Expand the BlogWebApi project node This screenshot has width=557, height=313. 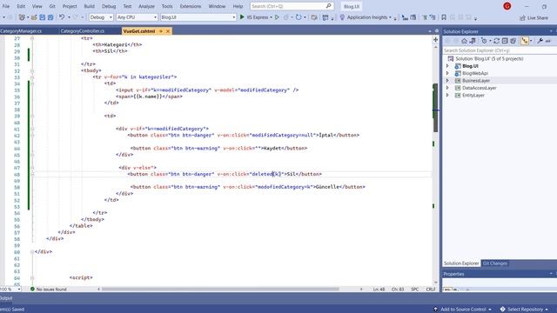[447, 73]
